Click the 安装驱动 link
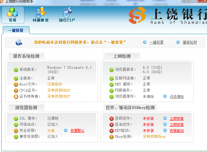Viewport: 207px width, 152px height. (x=177, y=131)
